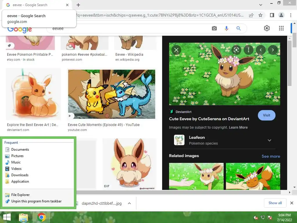Close the image preview panel
Viewport: 297px width, 223px height.
coord(176,50)
